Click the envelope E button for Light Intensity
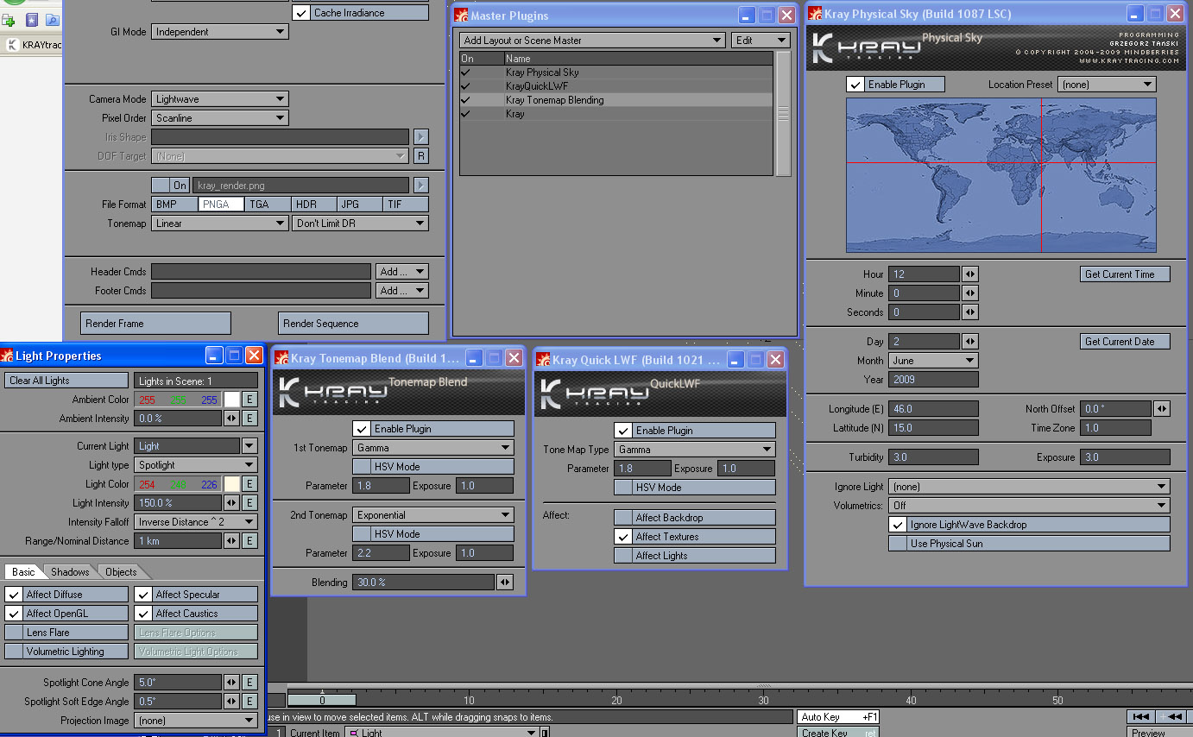Image resolution: width=1193 pixels, height=737 pixels. tap(249, 503)
